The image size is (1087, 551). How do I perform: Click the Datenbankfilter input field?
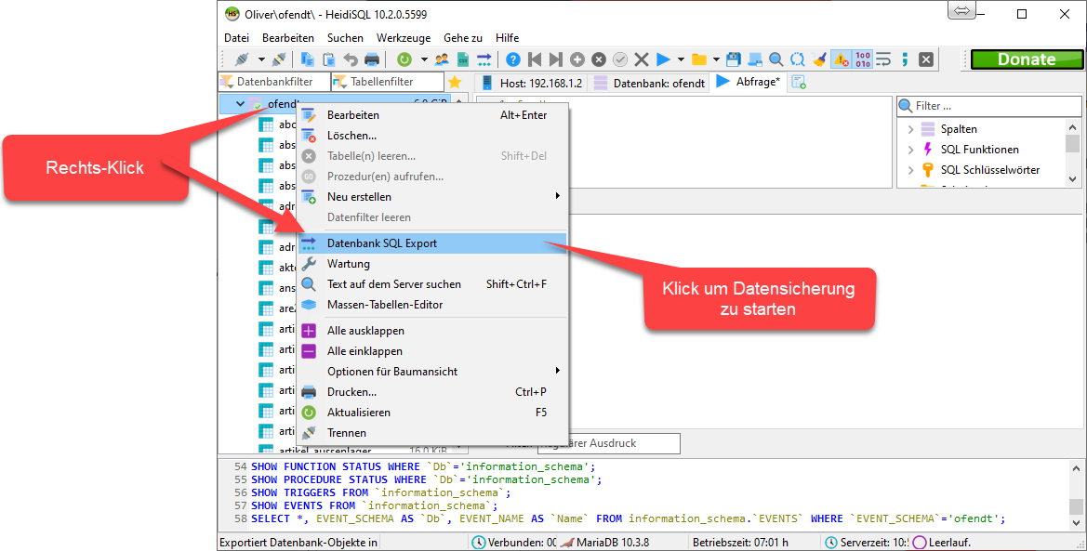274,82
